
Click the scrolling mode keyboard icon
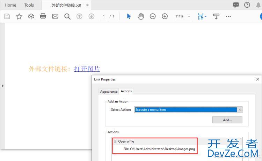(x=216, y=16)
